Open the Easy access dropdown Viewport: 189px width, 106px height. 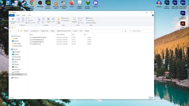pyautogui.click(x=66, y=20)
